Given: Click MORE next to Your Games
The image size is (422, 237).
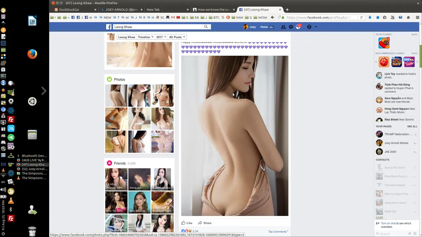Looking at the screenshot, I should pos(414,35).
